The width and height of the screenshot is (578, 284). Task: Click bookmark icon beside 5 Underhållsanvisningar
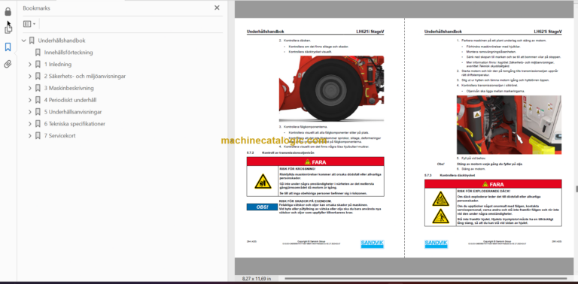point(38,112)
